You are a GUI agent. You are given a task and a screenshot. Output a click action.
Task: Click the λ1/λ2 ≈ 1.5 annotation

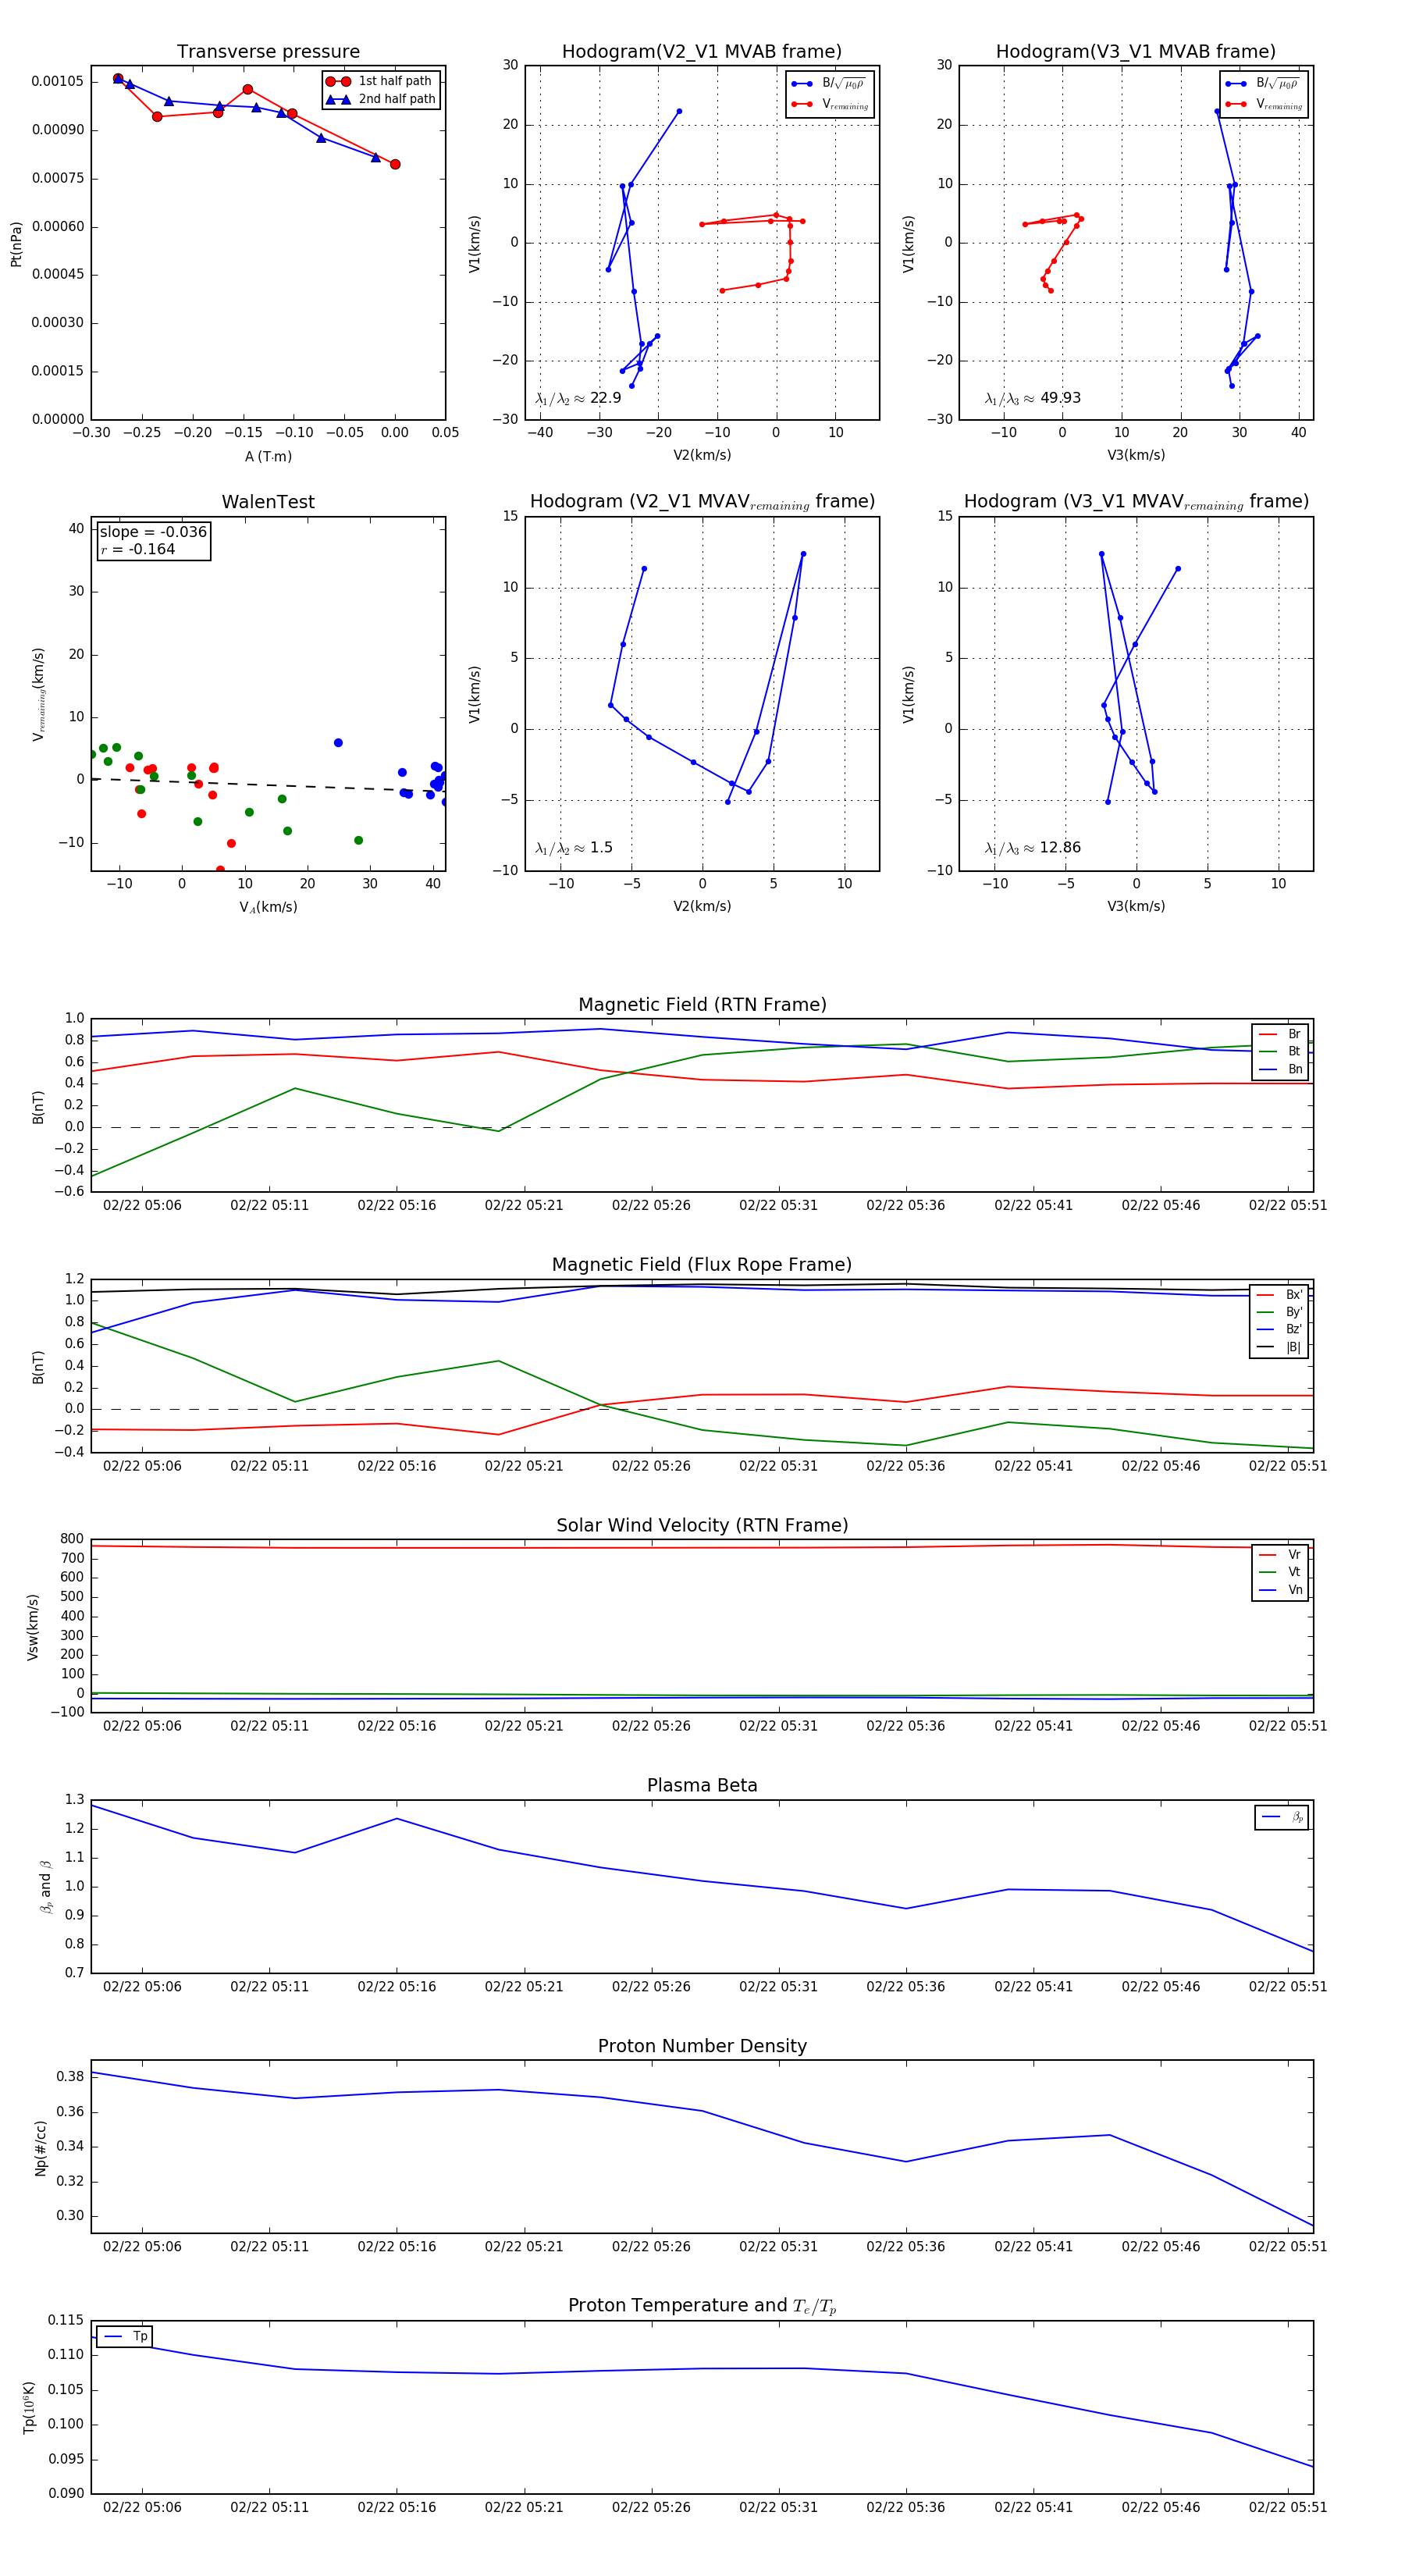coord(574,848)
